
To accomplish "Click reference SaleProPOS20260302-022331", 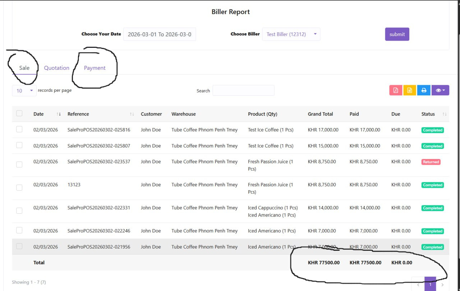I will click(99, 208).
